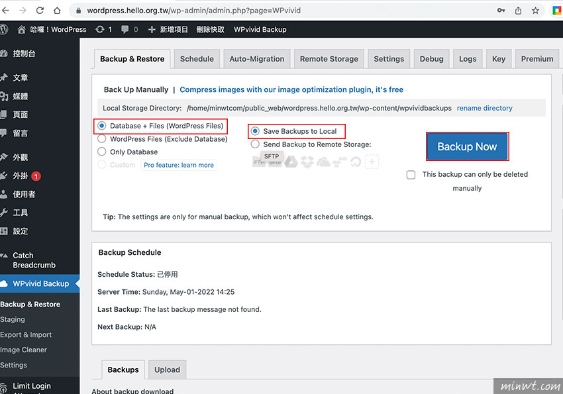Image resolution: width=563 pixels, height=394 pixels.
Task: Select DigitalOcean Spaces storage icon
Action: pyautogui.click(x=356, y=162)
